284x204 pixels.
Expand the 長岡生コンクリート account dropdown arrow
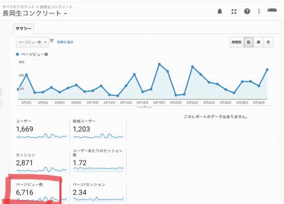(x=66, y=14)
